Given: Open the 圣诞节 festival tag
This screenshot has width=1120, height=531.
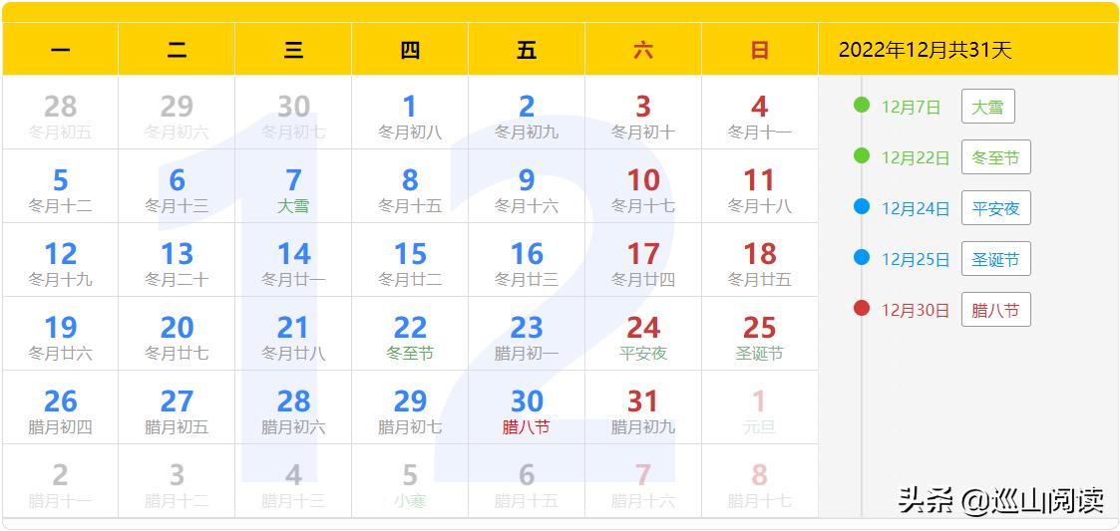Looking at the screenshot, I should pyautogui.click(x=995, y=258).
